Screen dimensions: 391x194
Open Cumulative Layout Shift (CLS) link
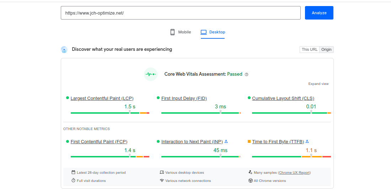coord(283,98)
